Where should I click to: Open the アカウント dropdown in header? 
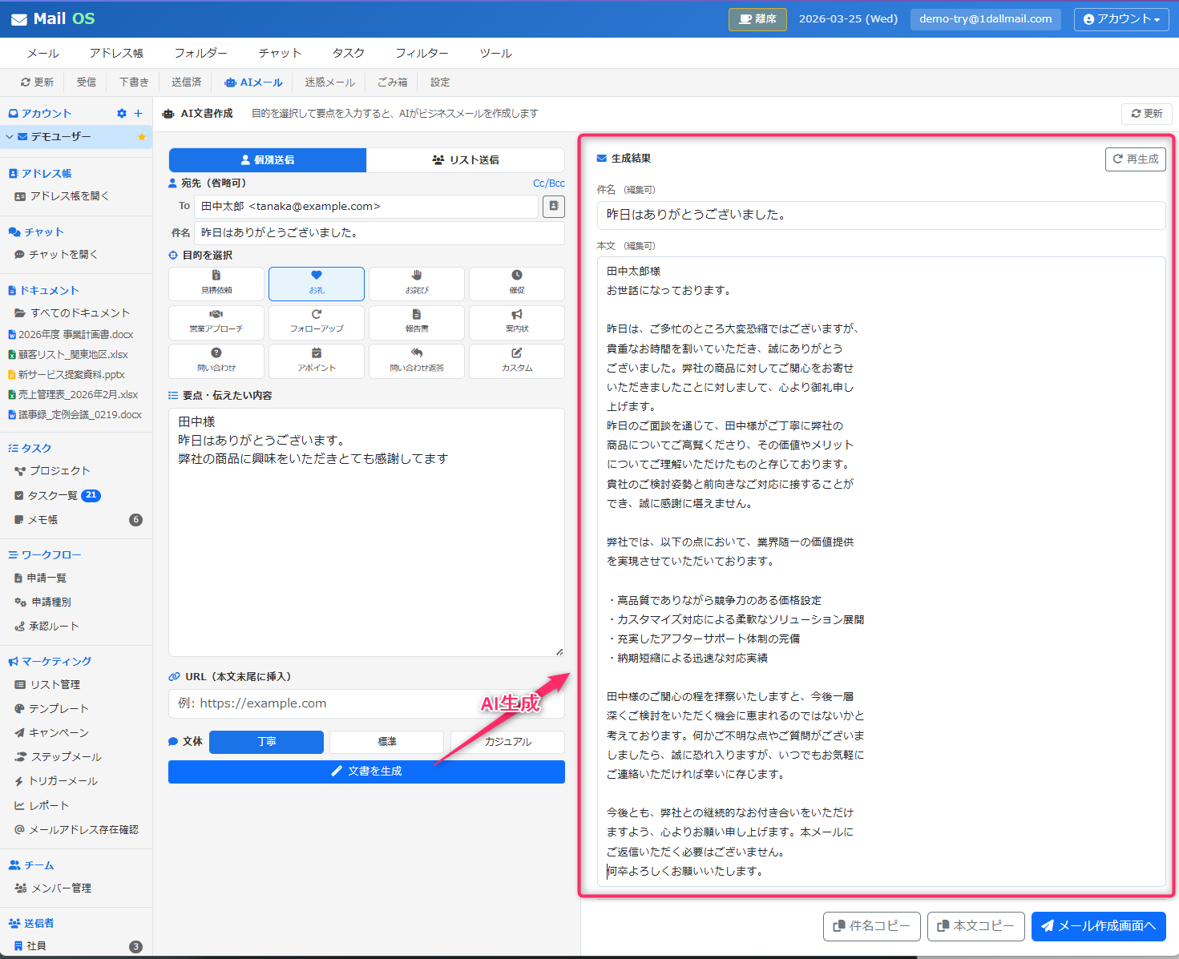click(x=1120, y=19)
